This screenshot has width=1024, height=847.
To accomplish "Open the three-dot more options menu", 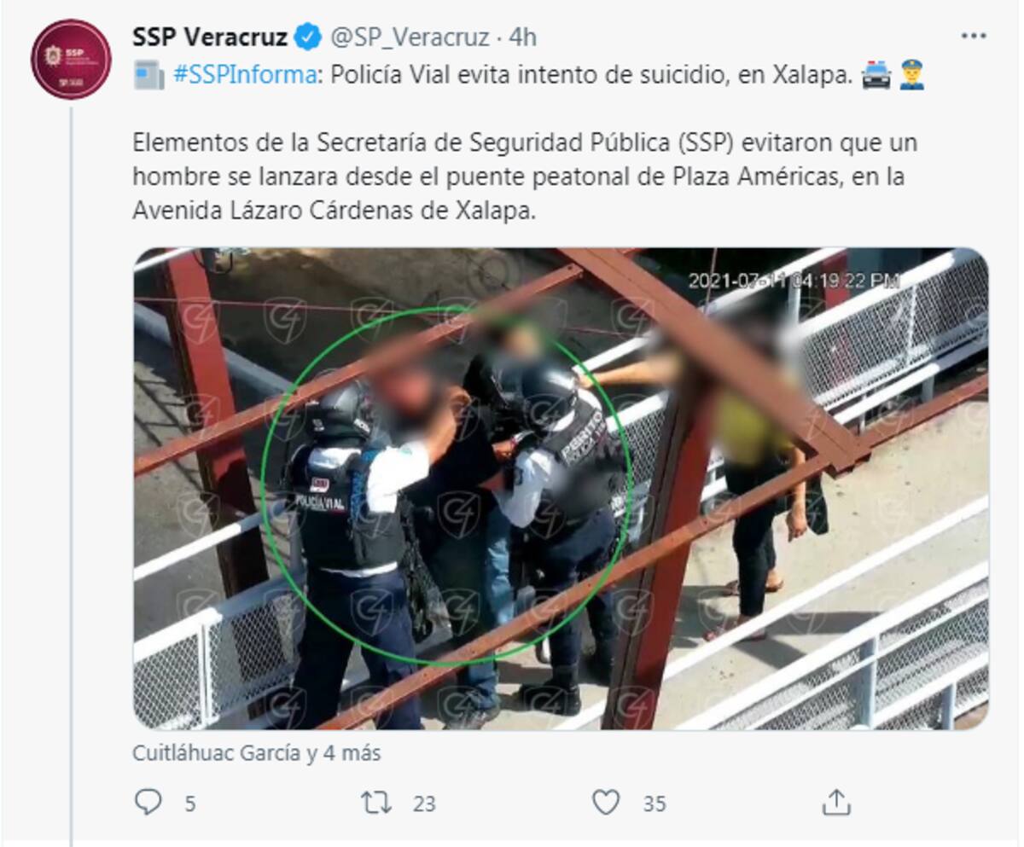I will point(973,37).
